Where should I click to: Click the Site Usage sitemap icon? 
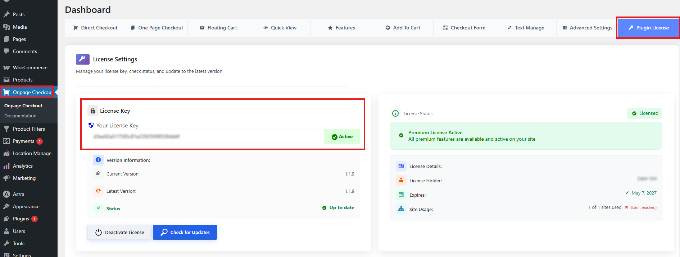pos(401,209)
